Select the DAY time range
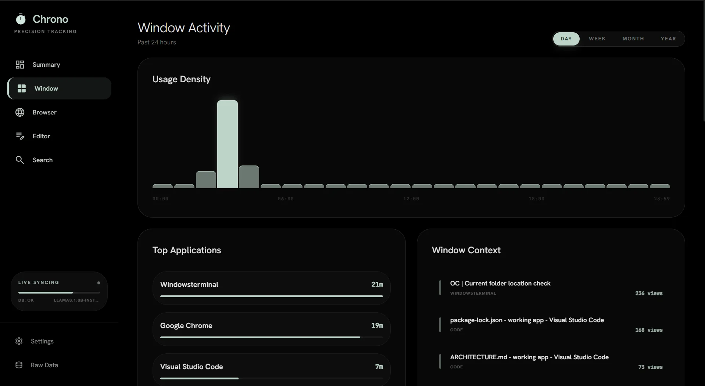The height and width of the screenshot is (386, 705). click(566, 39)
